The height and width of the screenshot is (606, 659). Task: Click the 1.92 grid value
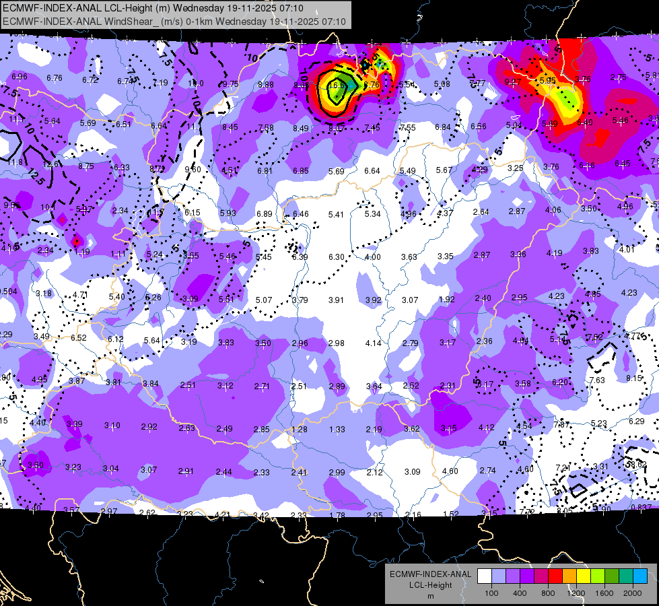pyautogui.click(x=446, y=300)
